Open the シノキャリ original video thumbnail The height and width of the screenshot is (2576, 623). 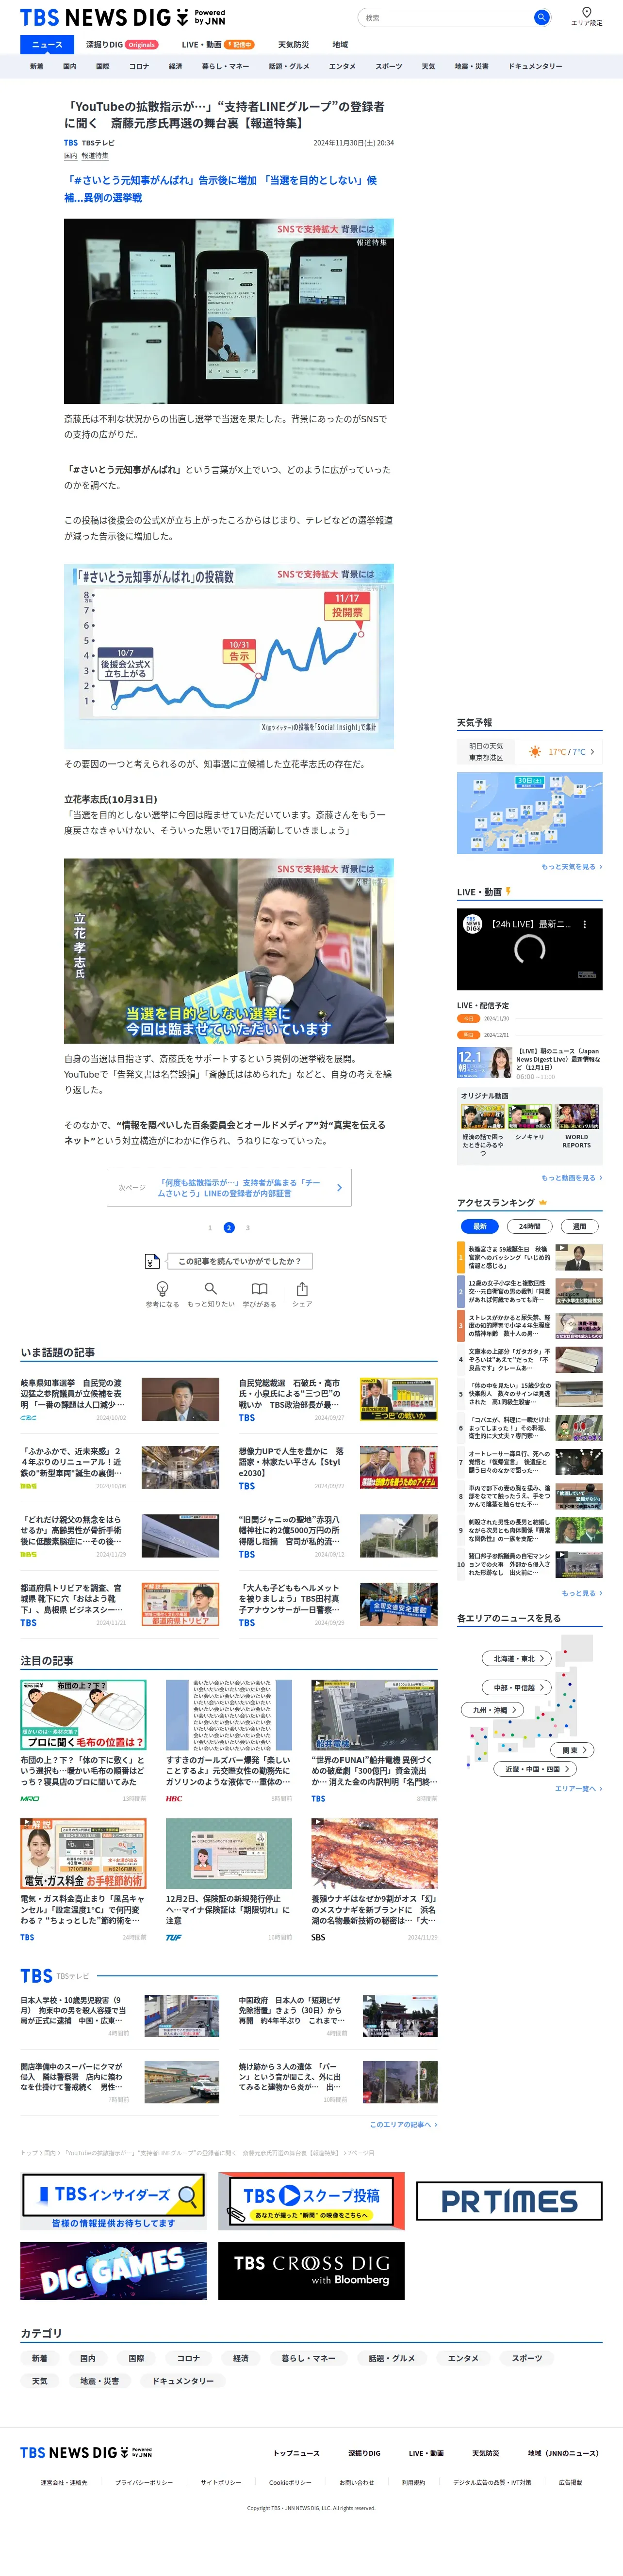(530, 1116)
